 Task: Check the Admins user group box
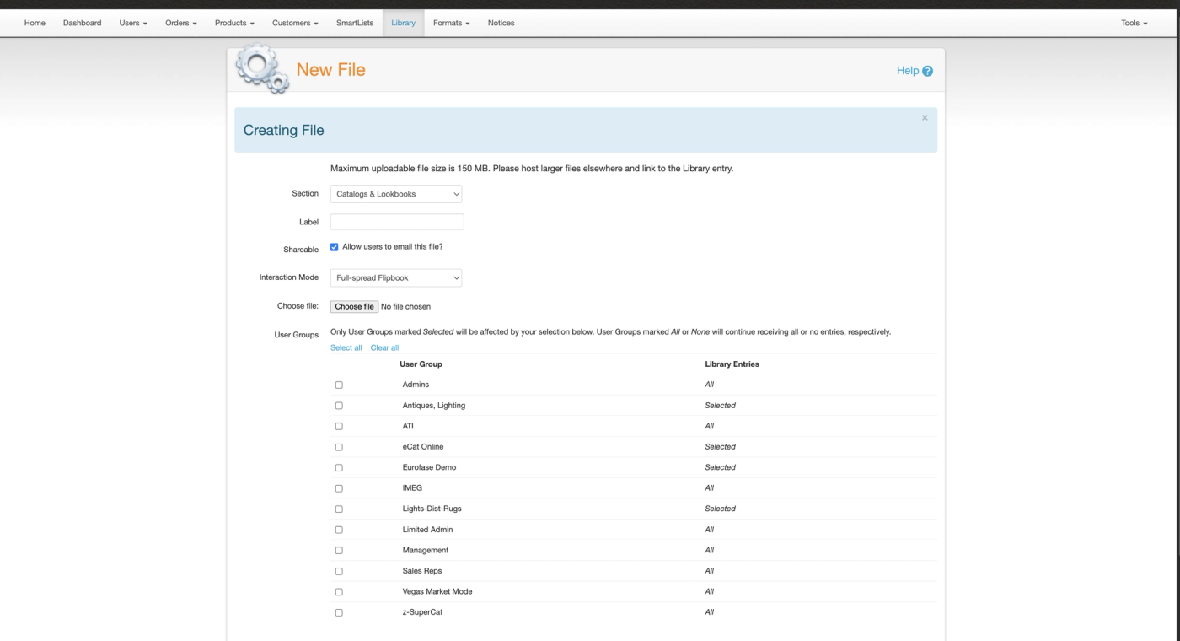pos(339,385)
